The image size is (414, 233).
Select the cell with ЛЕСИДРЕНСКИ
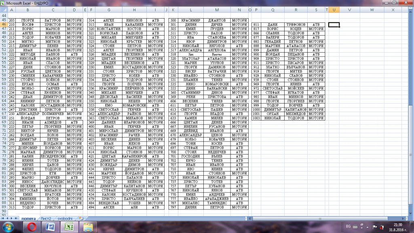tap(53, 157)
